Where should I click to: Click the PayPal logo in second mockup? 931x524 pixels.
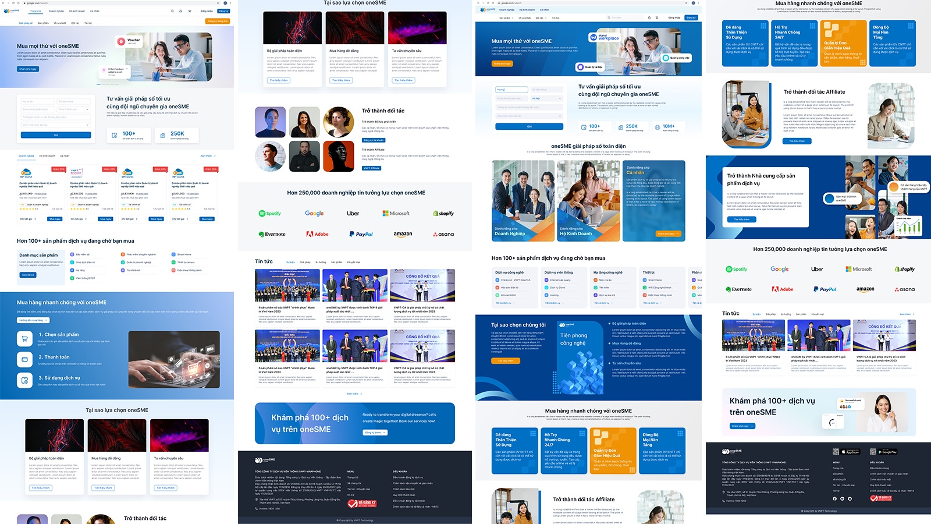click(x=361, y=234)
